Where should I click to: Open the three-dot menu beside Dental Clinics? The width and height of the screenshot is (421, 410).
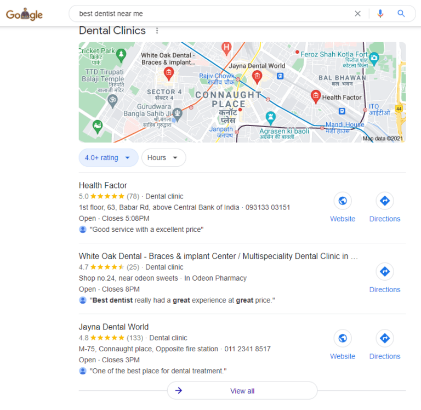(x=157, y=31)
